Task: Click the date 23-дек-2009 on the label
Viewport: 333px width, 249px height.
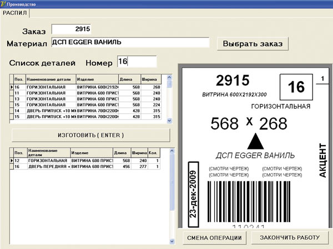Action: point(194,194)
